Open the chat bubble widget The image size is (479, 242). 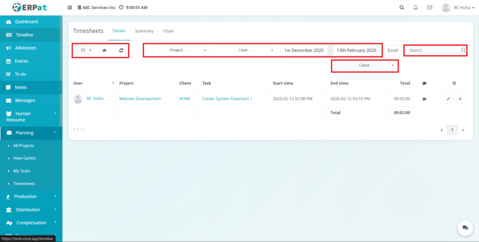pos(465,227)
